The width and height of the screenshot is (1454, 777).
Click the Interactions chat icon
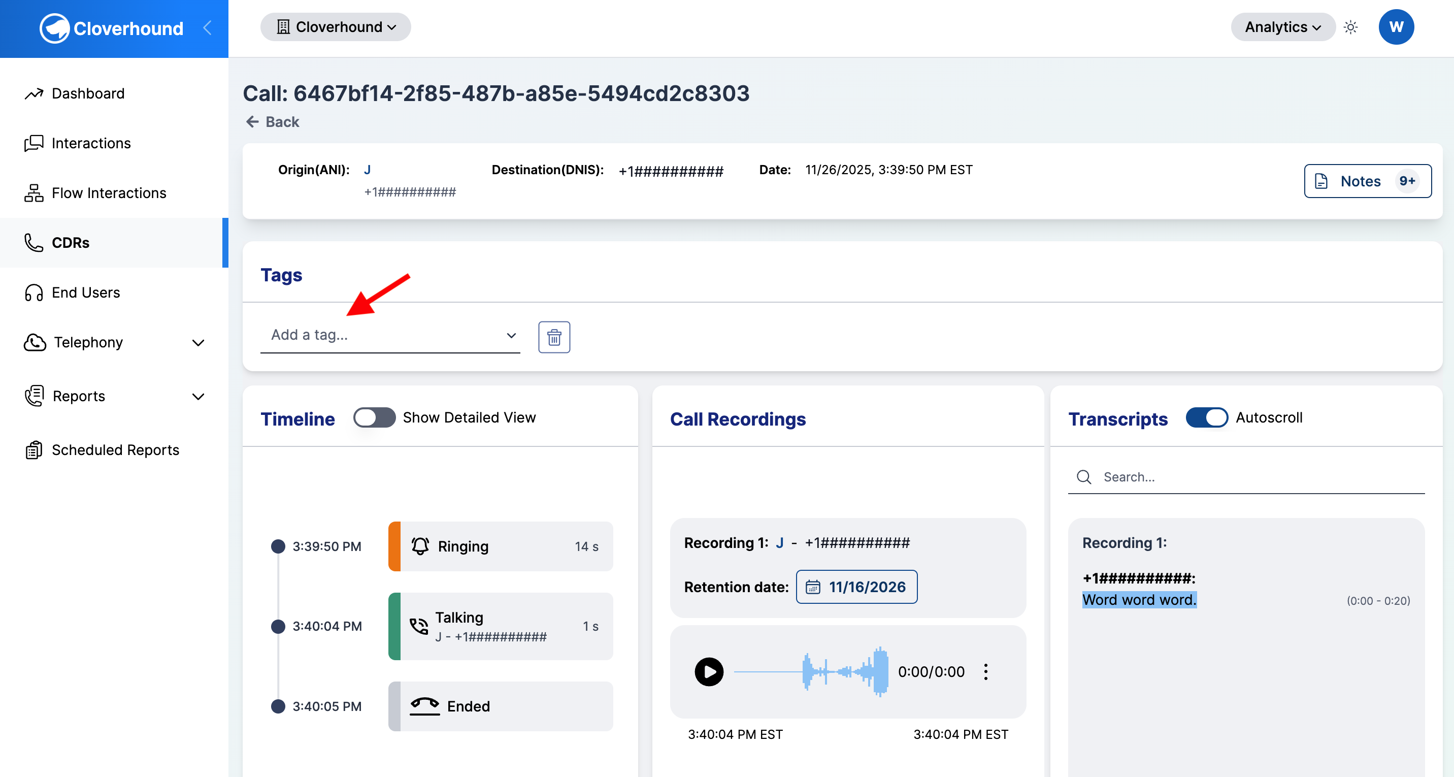coord(34,143)
